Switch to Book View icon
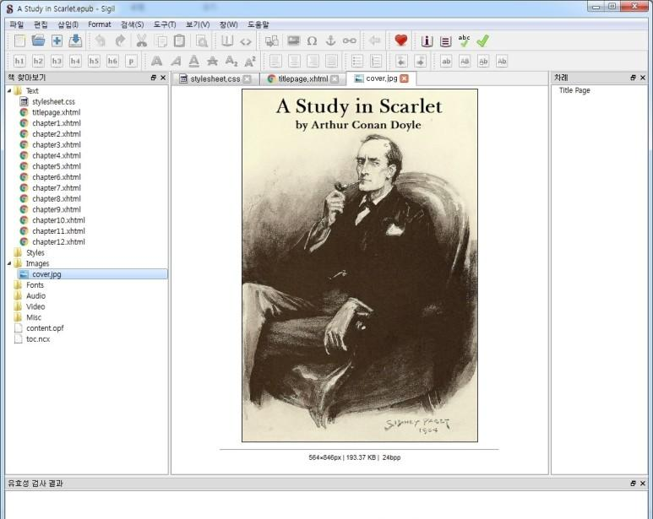This screenshot has width=653, height=519. pos(227,41)
